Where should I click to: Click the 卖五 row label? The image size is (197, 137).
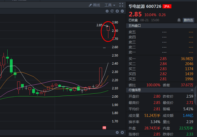coord(132,32)
